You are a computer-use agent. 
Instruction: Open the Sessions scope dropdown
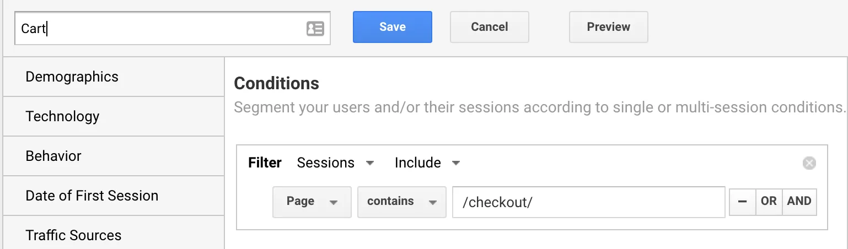point(335,163)
